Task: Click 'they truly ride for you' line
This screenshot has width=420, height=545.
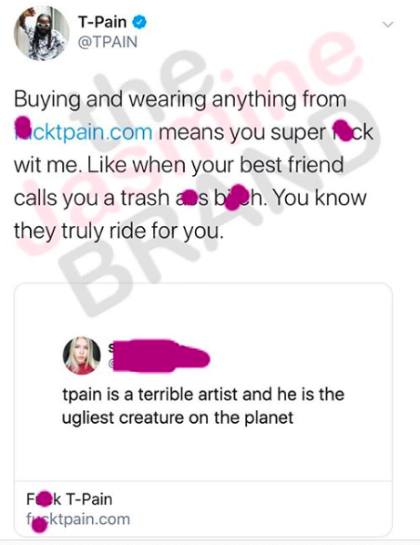Action: [118, 231]
